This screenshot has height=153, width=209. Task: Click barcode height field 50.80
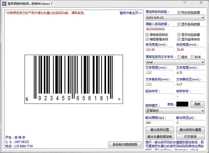[190, 50]
